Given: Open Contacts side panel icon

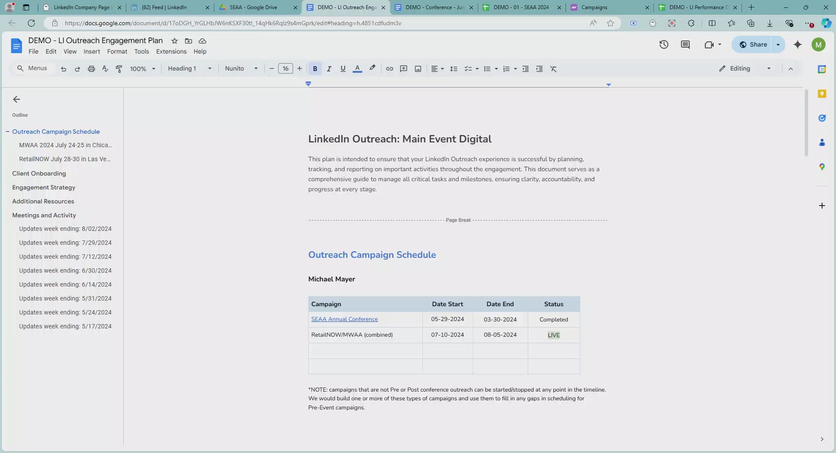Looking at the screenshot, I should tap(822, 142).
